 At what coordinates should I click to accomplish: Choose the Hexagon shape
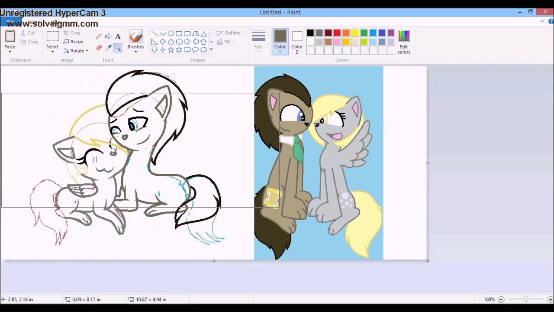point(179,42)
